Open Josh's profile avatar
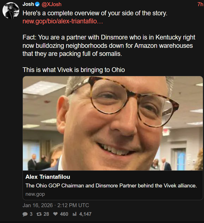This screenshot has width=204, height=223. tap(11, 10)
